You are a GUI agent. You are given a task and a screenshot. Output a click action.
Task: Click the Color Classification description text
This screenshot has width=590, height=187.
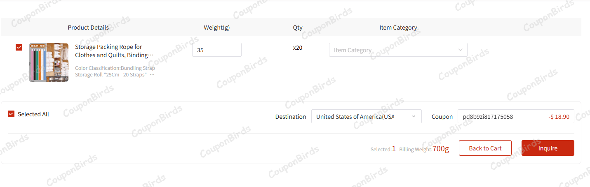[x=115, y=72]
